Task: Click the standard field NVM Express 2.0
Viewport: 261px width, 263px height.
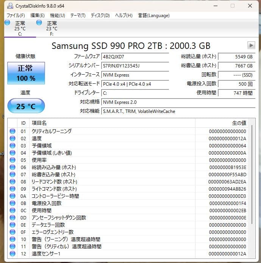Action: (178, 102)
